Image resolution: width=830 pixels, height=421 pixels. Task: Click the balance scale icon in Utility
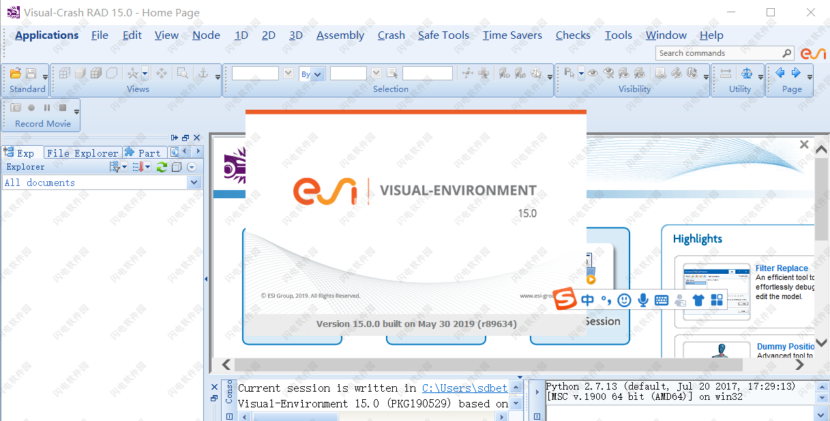(x=747, y=73)
